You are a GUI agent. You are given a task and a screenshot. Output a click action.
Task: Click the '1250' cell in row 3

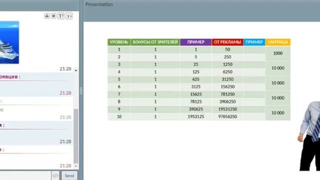[x=227, y=64]
